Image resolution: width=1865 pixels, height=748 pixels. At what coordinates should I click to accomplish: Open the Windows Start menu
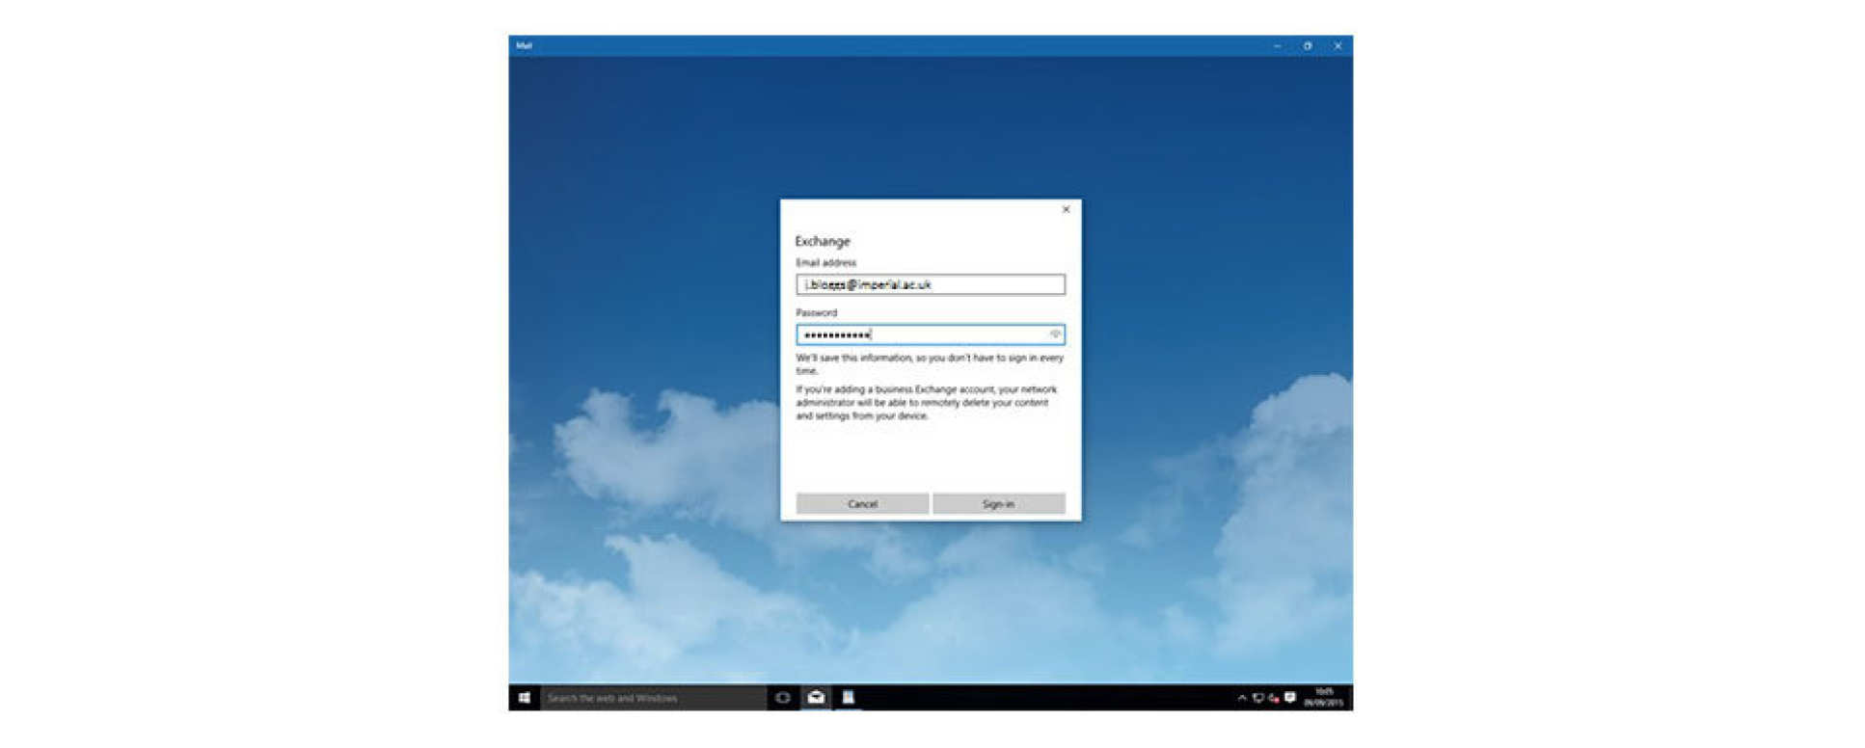(524, 698)
